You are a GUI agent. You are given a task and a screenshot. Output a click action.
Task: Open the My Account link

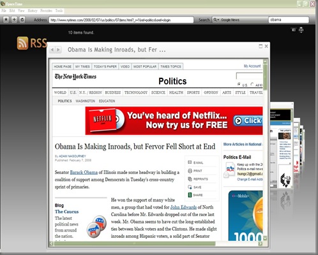pos(252,66)
